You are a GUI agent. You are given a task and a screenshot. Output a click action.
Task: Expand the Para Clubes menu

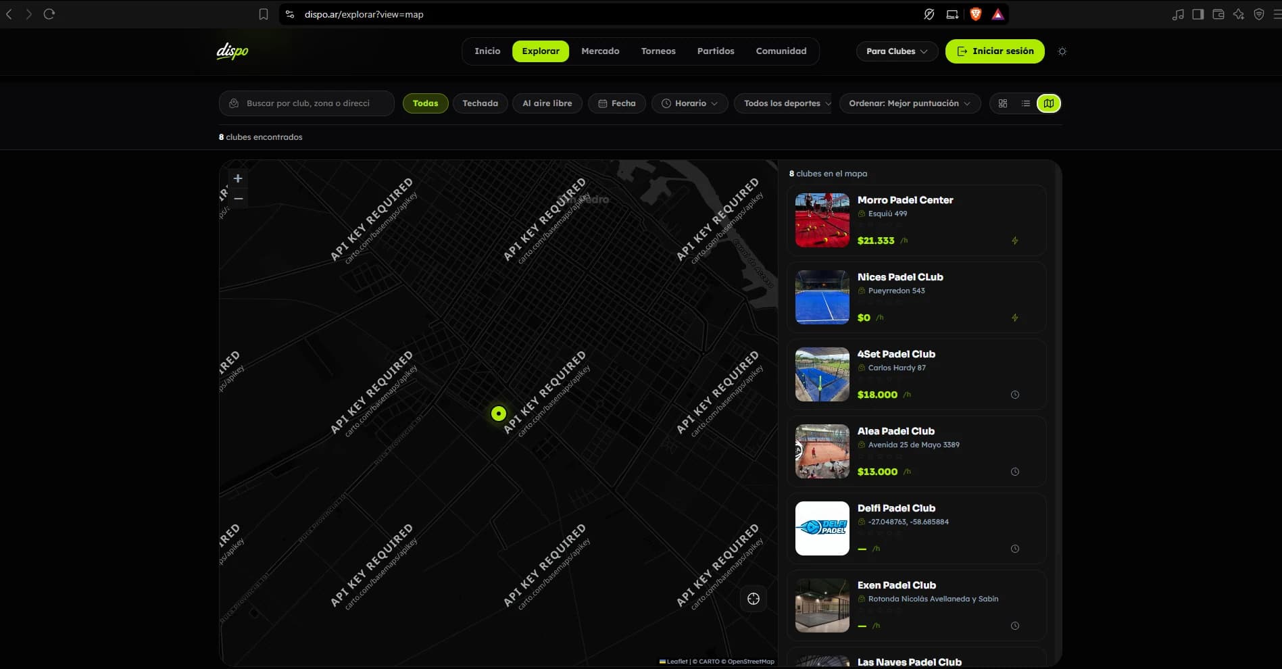coord(897,51)
